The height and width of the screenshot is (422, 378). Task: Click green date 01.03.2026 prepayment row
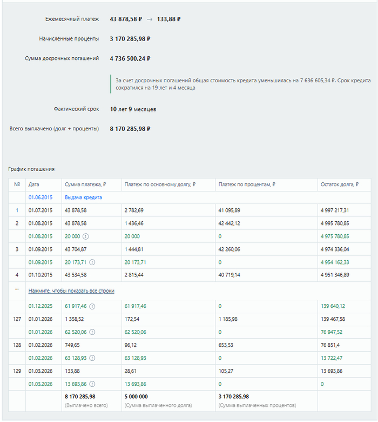(40, 384)
